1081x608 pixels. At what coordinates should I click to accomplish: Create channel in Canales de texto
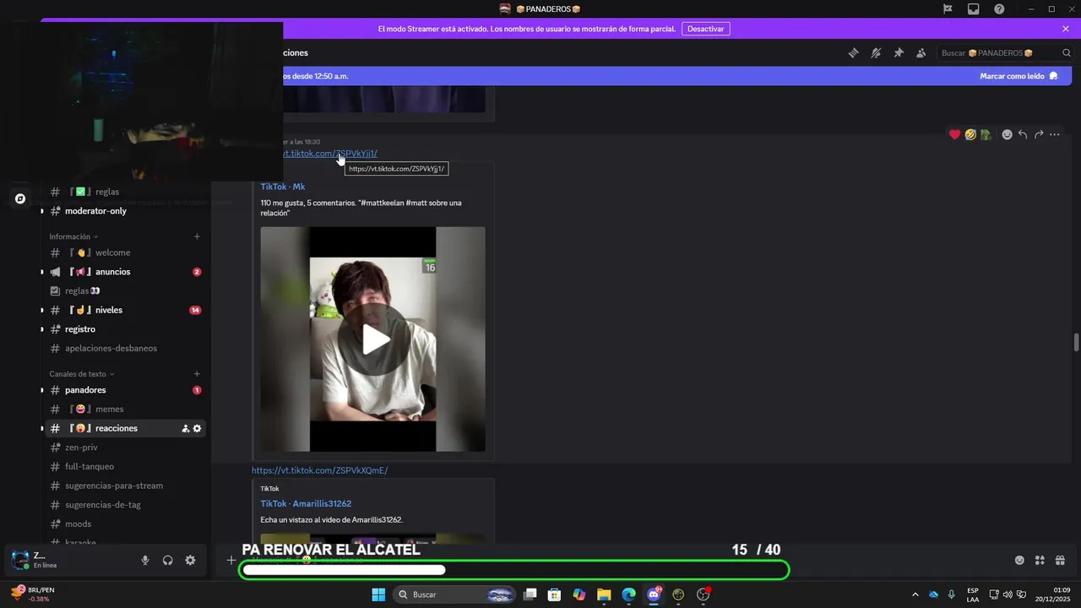[x=197, y=374]
